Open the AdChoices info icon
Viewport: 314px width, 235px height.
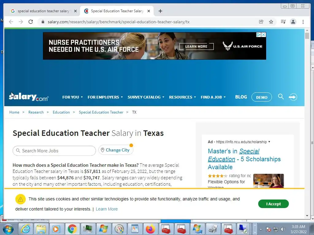click(259, 35)
